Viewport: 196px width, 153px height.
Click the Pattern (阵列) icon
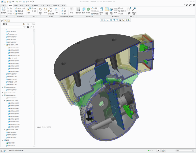[x=71, y=9]
